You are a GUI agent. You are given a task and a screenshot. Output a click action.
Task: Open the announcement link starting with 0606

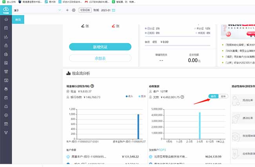(240, 51)
